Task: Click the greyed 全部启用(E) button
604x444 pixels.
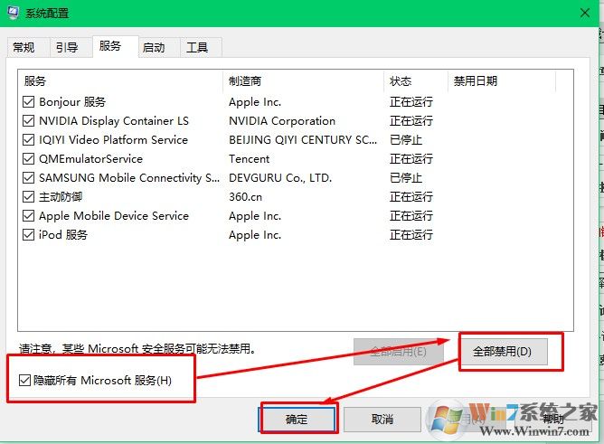Action: pyautogui.click(x=399, y=352)
